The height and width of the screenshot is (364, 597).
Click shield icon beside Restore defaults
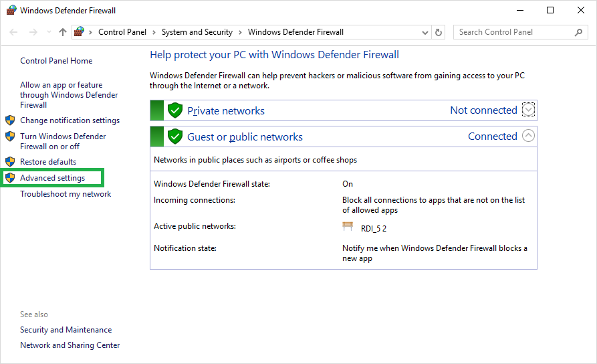coord(10,162)
